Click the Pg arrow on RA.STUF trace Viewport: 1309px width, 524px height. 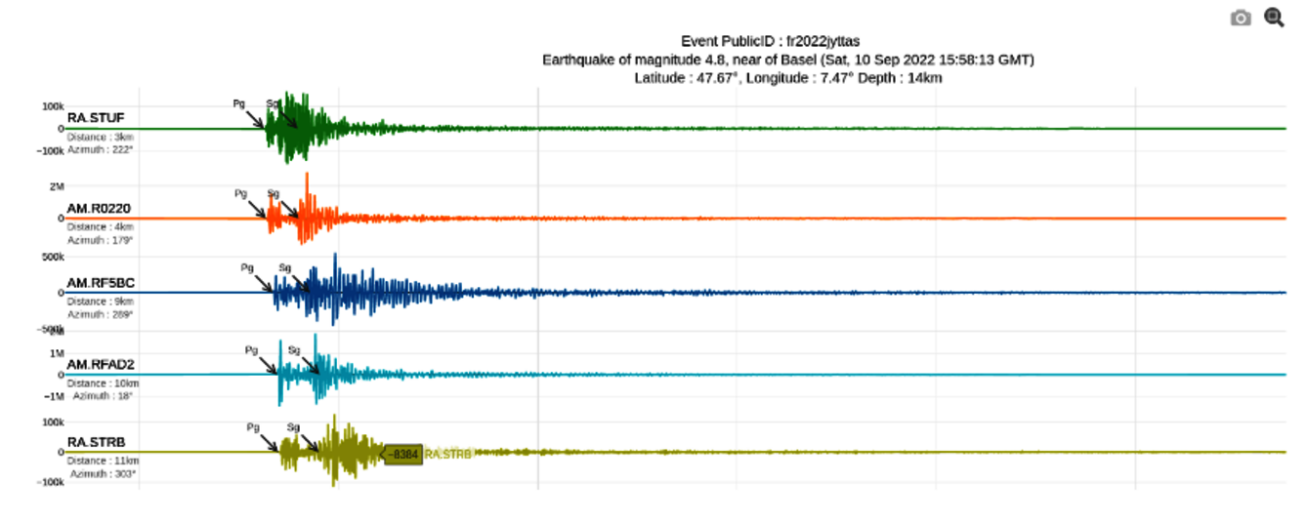(253, 118)
